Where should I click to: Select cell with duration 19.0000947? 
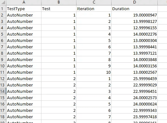pyautogui.click(x=134, y=15)
